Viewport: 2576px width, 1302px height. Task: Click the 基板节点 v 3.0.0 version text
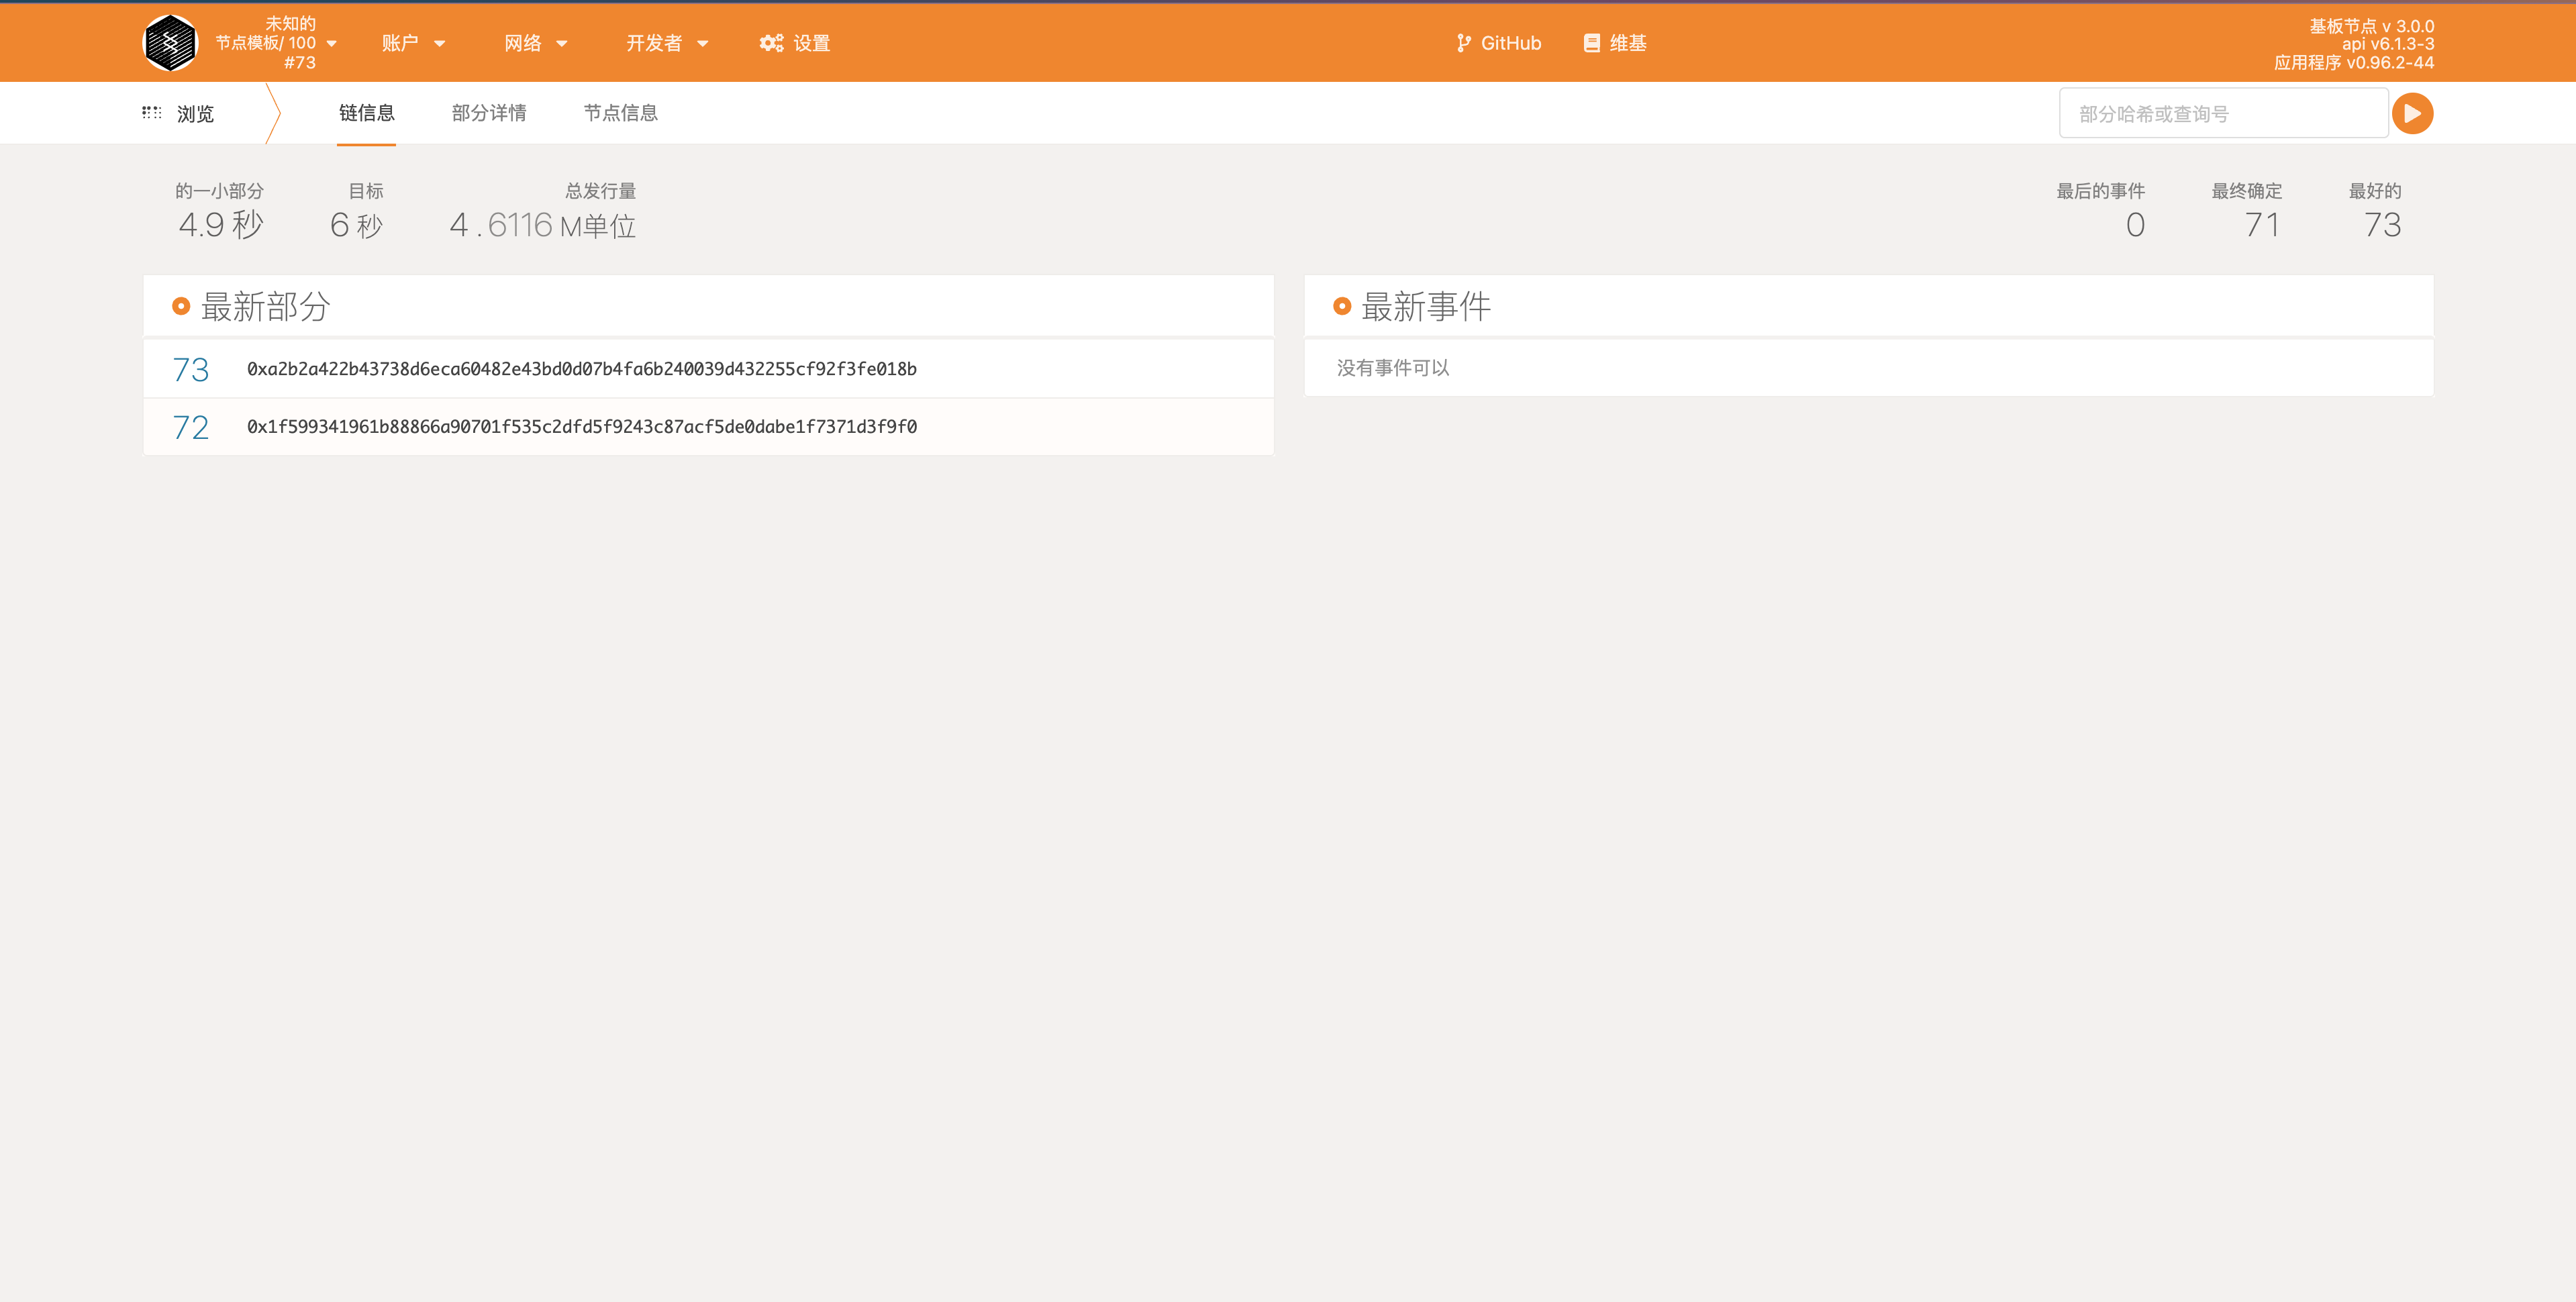2371,26
